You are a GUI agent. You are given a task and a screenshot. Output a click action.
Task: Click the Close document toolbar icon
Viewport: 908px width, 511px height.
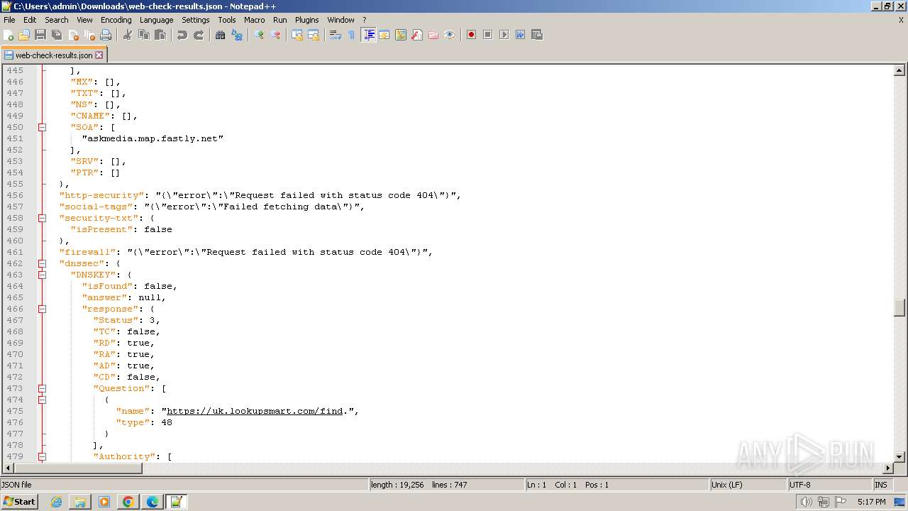coord(73,35)
